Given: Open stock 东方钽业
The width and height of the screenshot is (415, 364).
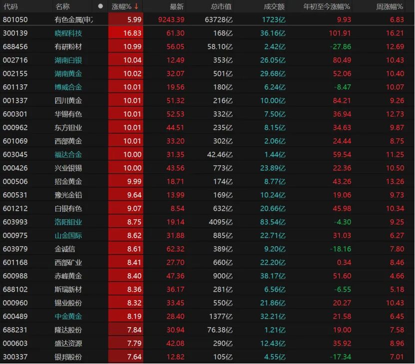Looking at the screenshot, I should (68, 127).
